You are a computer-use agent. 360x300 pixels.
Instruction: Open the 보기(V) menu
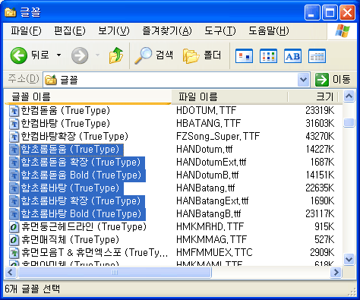[114, 31]
